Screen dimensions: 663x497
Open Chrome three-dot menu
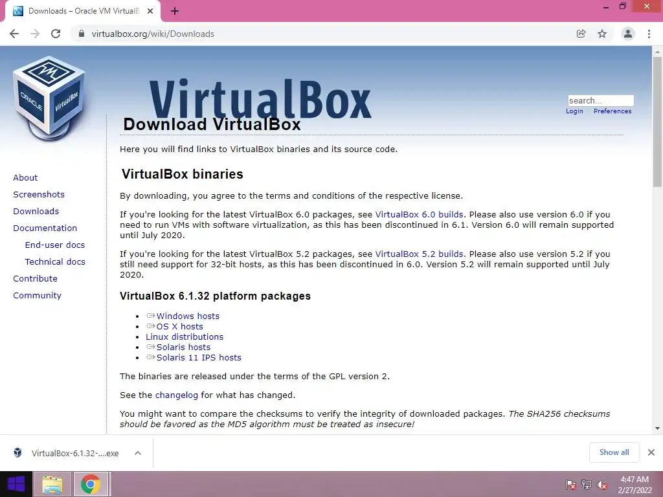coord(649,34)
